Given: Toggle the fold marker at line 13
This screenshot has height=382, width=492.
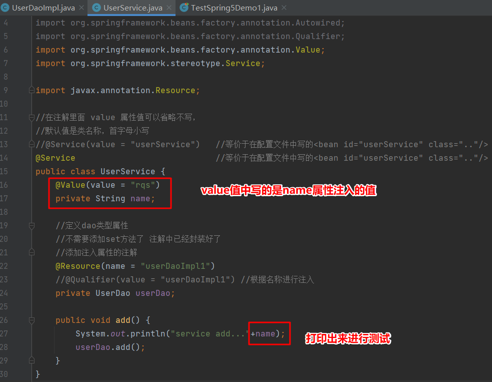Looking at the screenshot, I should pyautogui.click(x=31, y=144).
